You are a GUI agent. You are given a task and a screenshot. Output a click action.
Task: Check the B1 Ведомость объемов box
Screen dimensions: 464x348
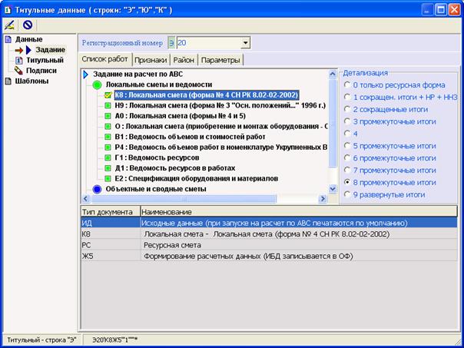coord(108,137)
